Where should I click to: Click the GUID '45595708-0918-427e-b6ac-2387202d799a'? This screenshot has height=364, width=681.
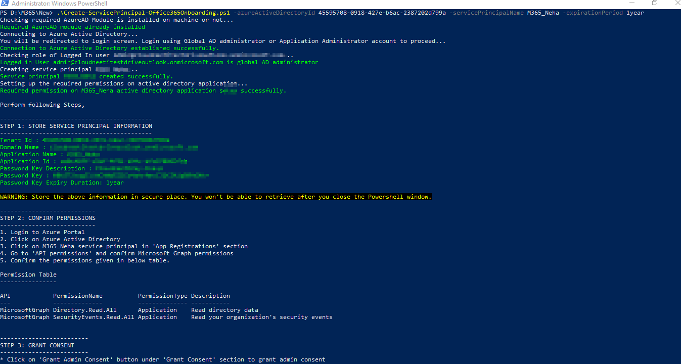(x=382, y=13)
